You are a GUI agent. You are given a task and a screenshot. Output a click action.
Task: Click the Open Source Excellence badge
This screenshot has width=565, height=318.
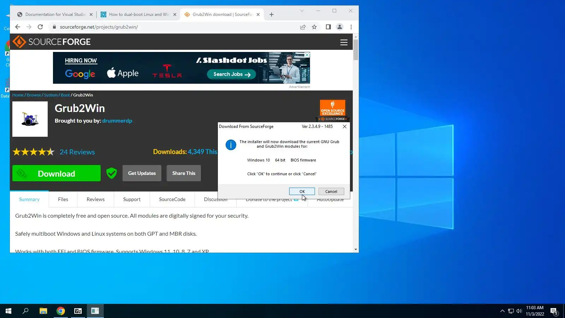pos(333,110)
